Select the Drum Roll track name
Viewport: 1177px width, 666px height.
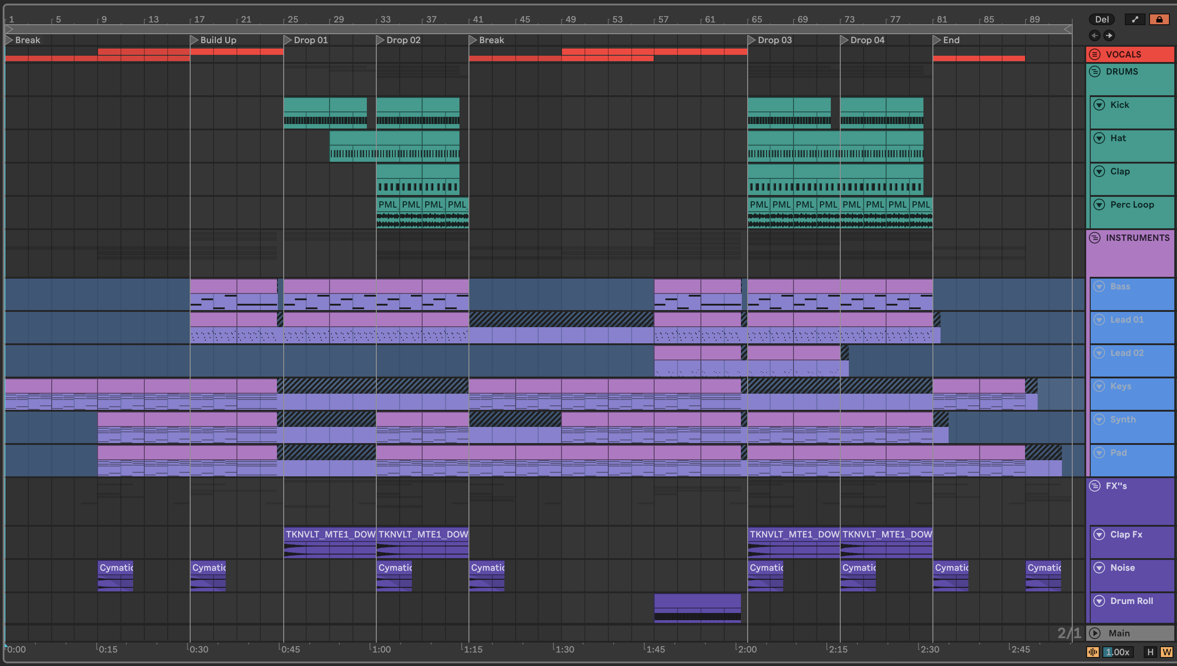[1131, 601]
